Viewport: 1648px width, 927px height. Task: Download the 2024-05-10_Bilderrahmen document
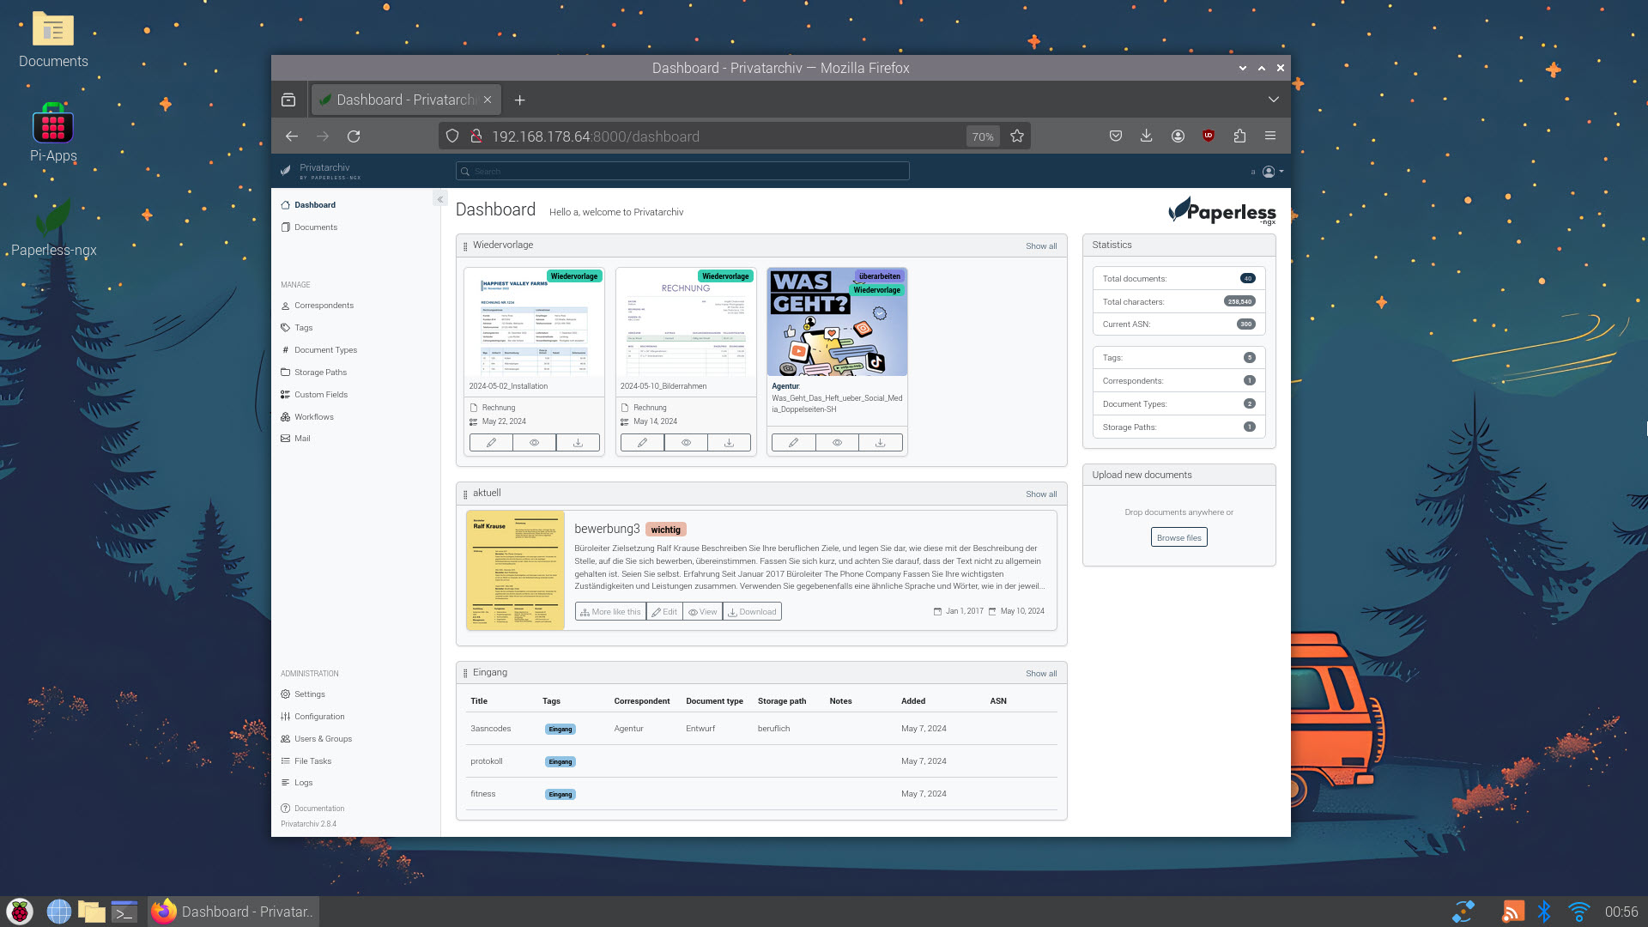pos(729,442)
